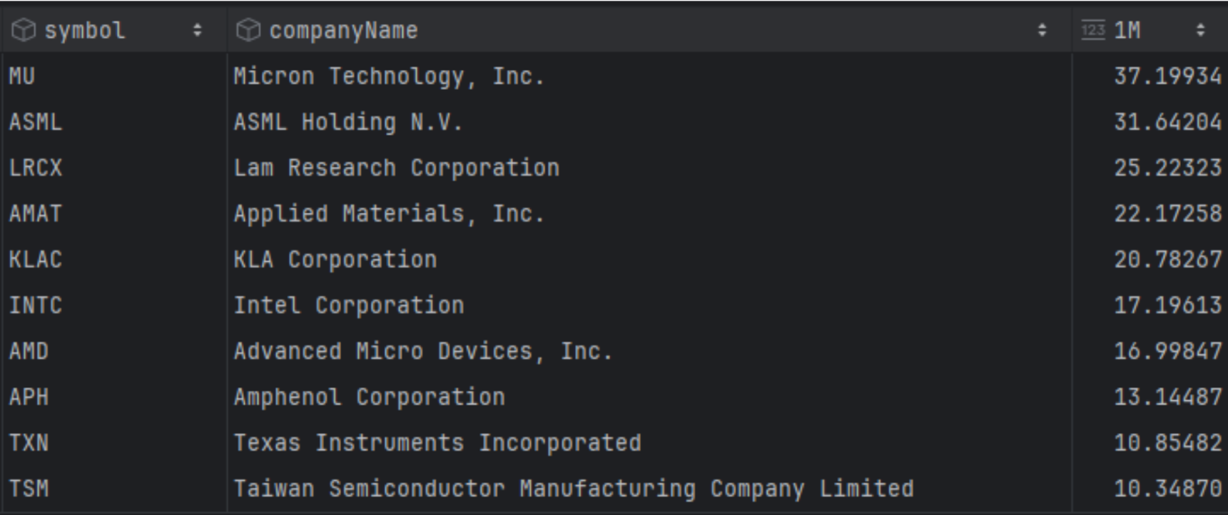The width and height of the screenshot is (1228, 515).
Task: Click the 123 numeric type icon for 1M
Action: coord(1092,31)
